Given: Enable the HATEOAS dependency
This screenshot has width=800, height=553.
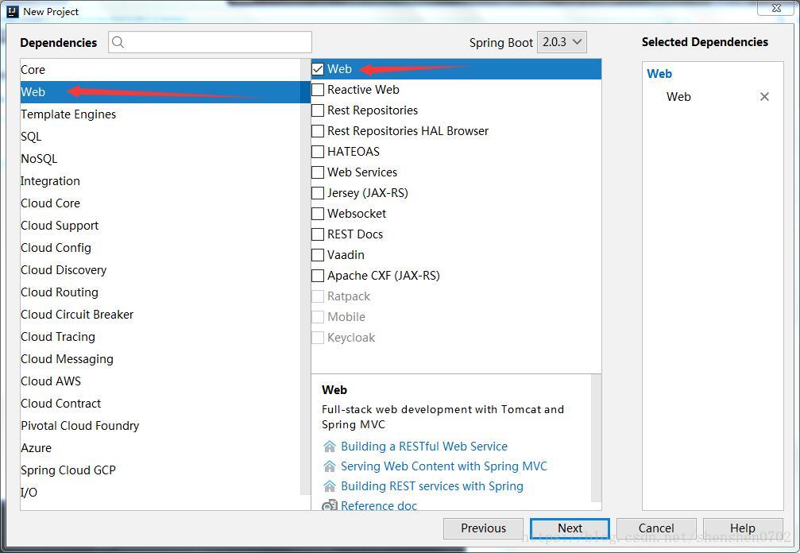Looking at the screenshot, I should pyautogui.click(x=318, y=152).
